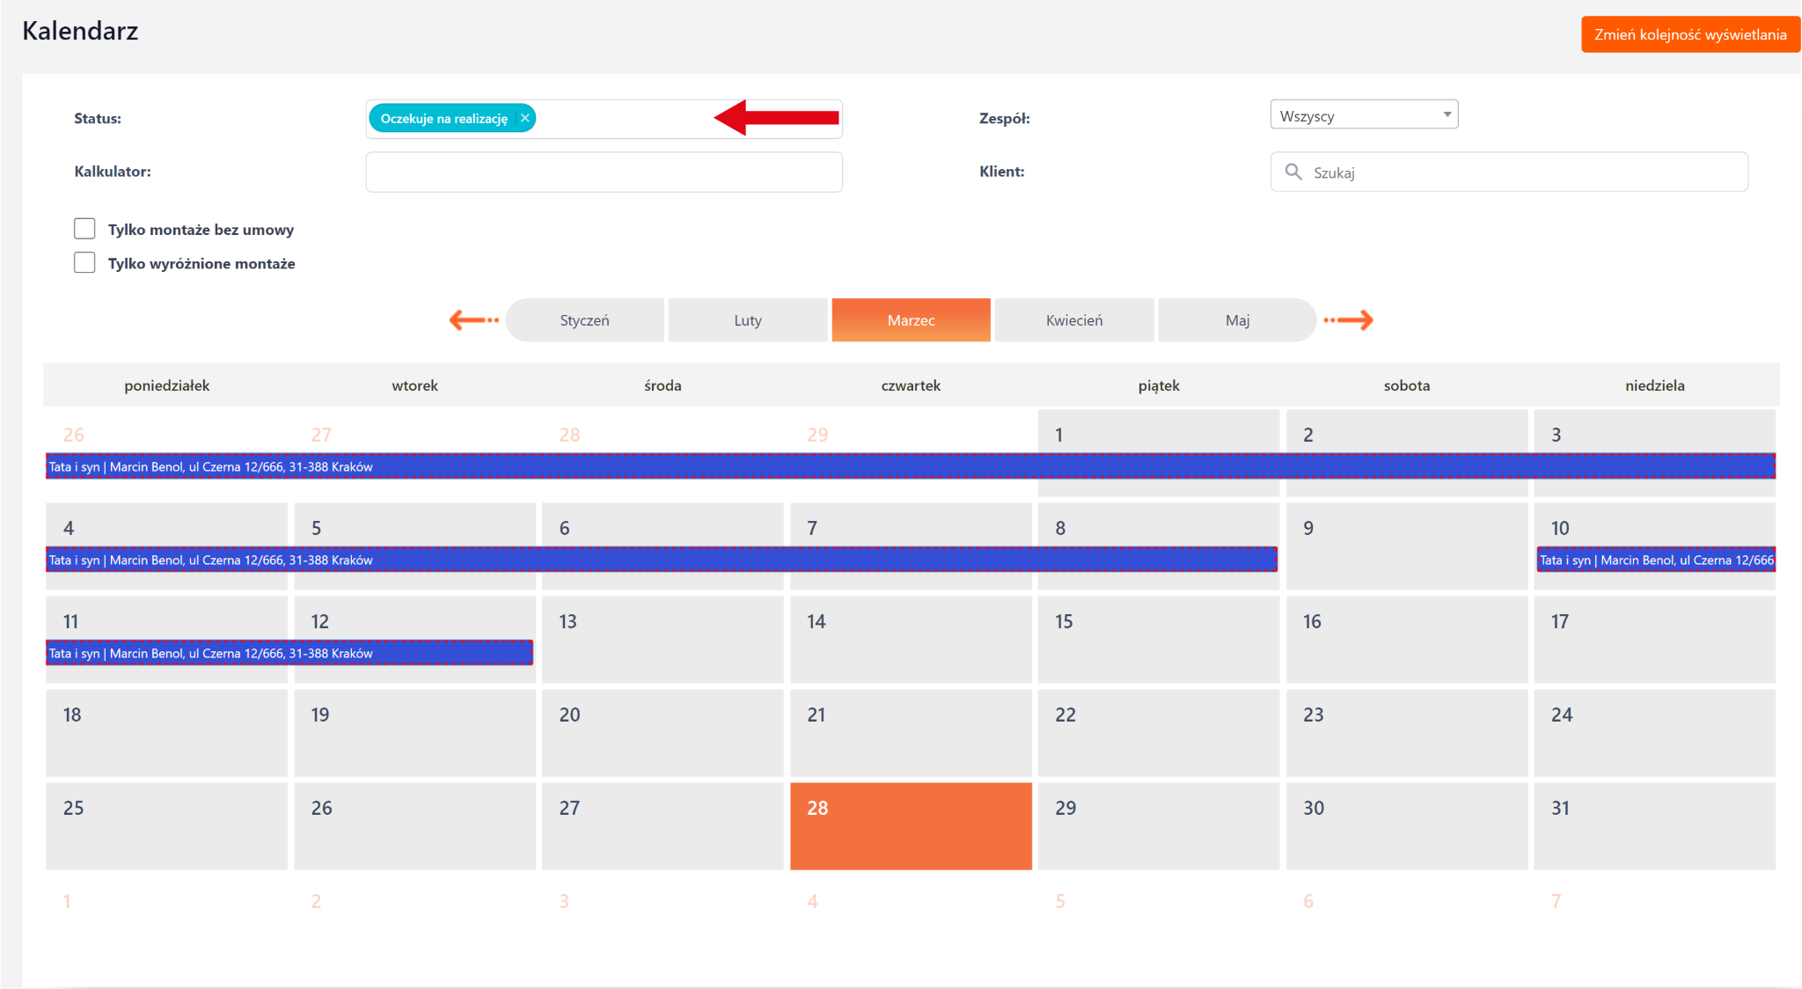Screen dimensions: 1802x989
Task: Click the blue event bar starting Monday 11
Action: click(289, 653)
